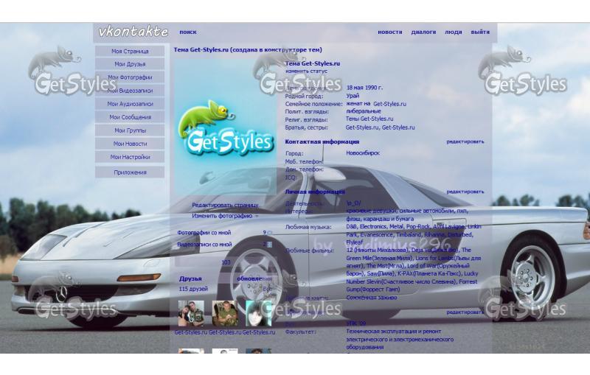Open the 115 друзей link
This screenshot has width=590, height=375.
click(x=193, y=289)
